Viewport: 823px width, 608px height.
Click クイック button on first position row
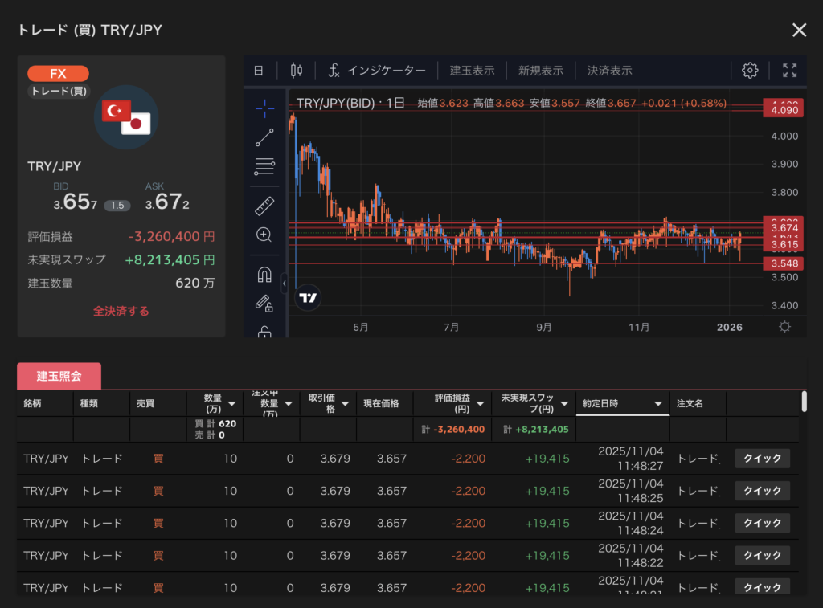[x=762, y=459]
